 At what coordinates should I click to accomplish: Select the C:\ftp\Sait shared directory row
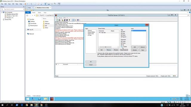(x=109, y=33)
